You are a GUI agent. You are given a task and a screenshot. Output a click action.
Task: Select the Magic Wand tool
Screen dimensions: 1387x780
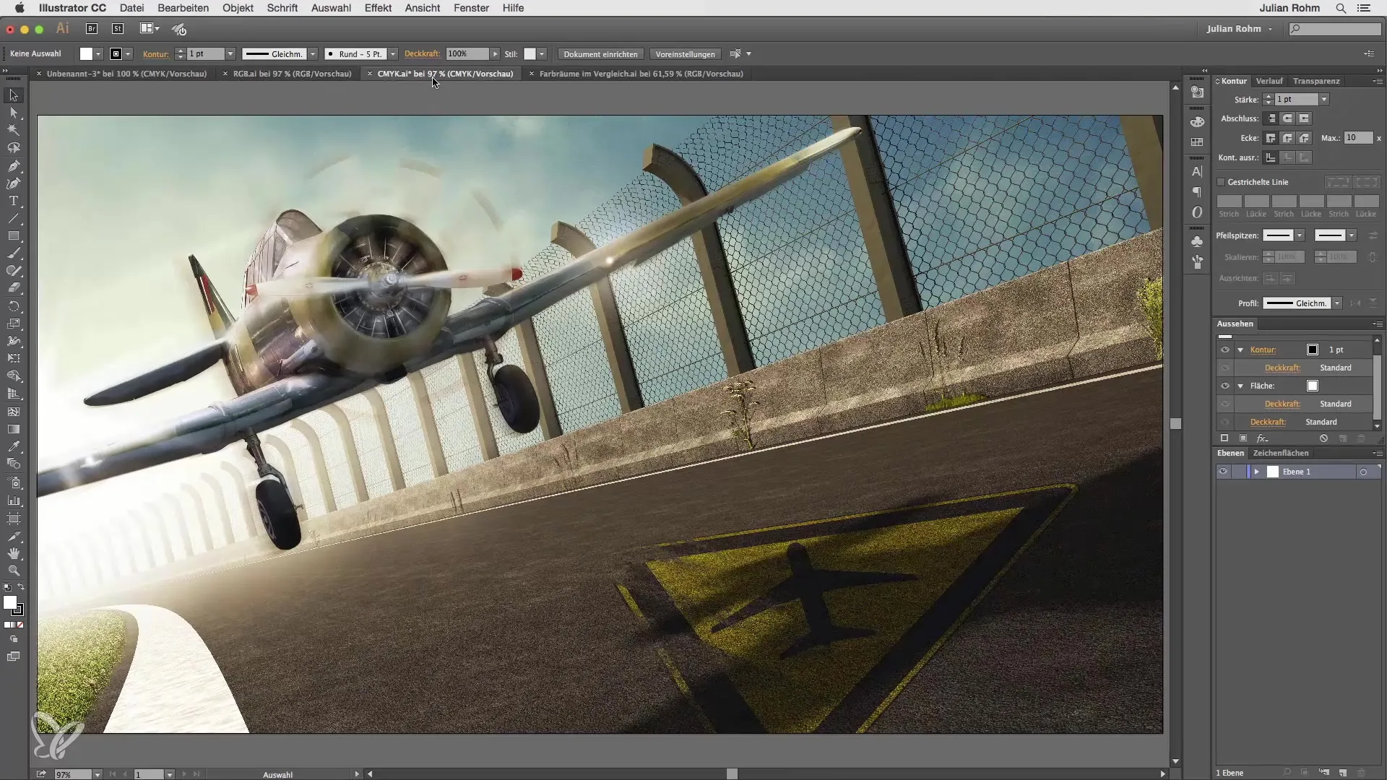coord(14,130)
